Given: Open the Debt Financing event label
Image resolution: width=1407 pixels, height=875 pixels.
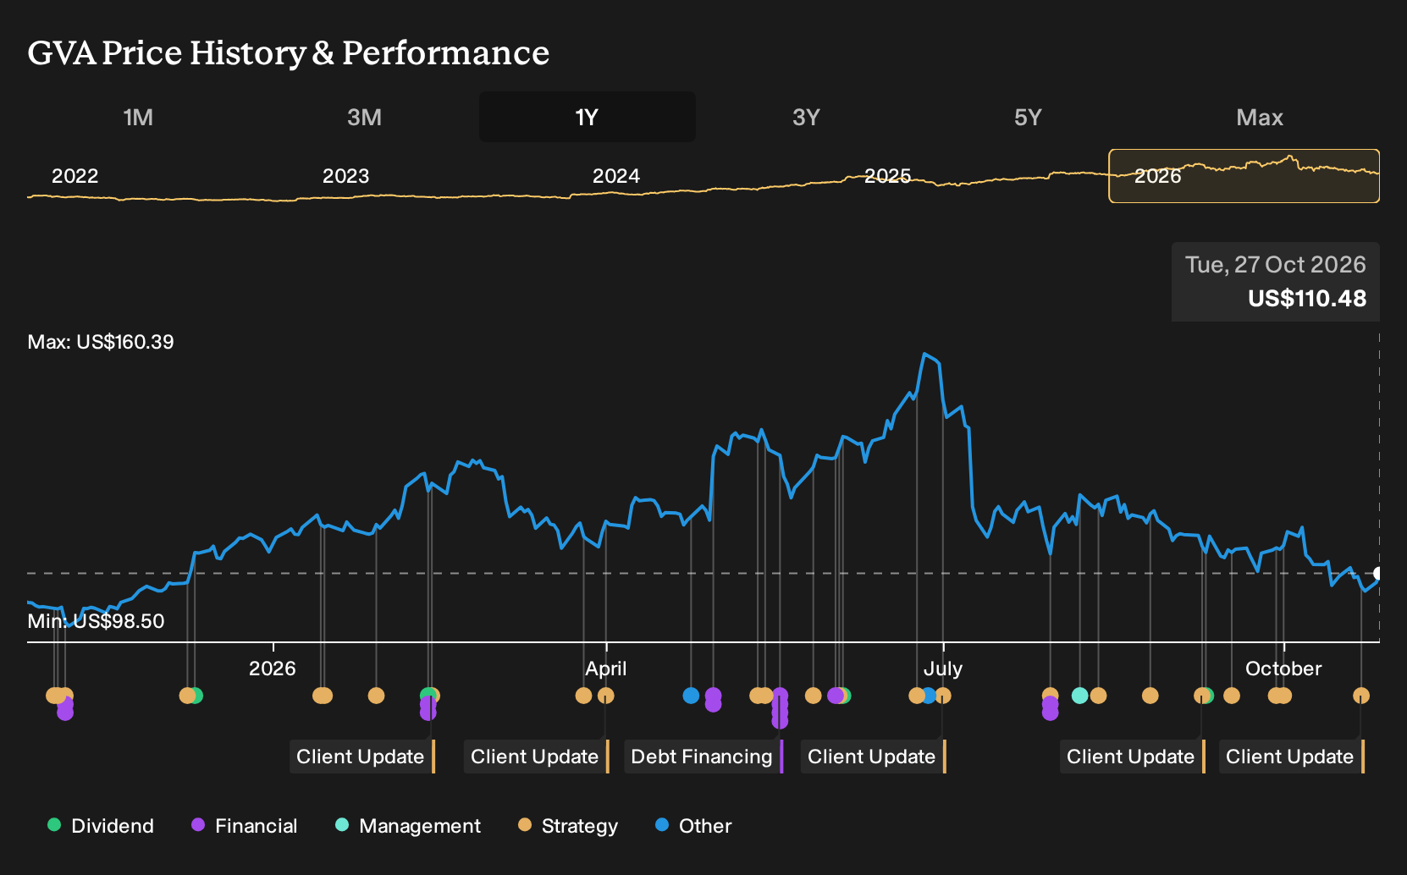Looking at the screenshot, I should click(702, 757).
